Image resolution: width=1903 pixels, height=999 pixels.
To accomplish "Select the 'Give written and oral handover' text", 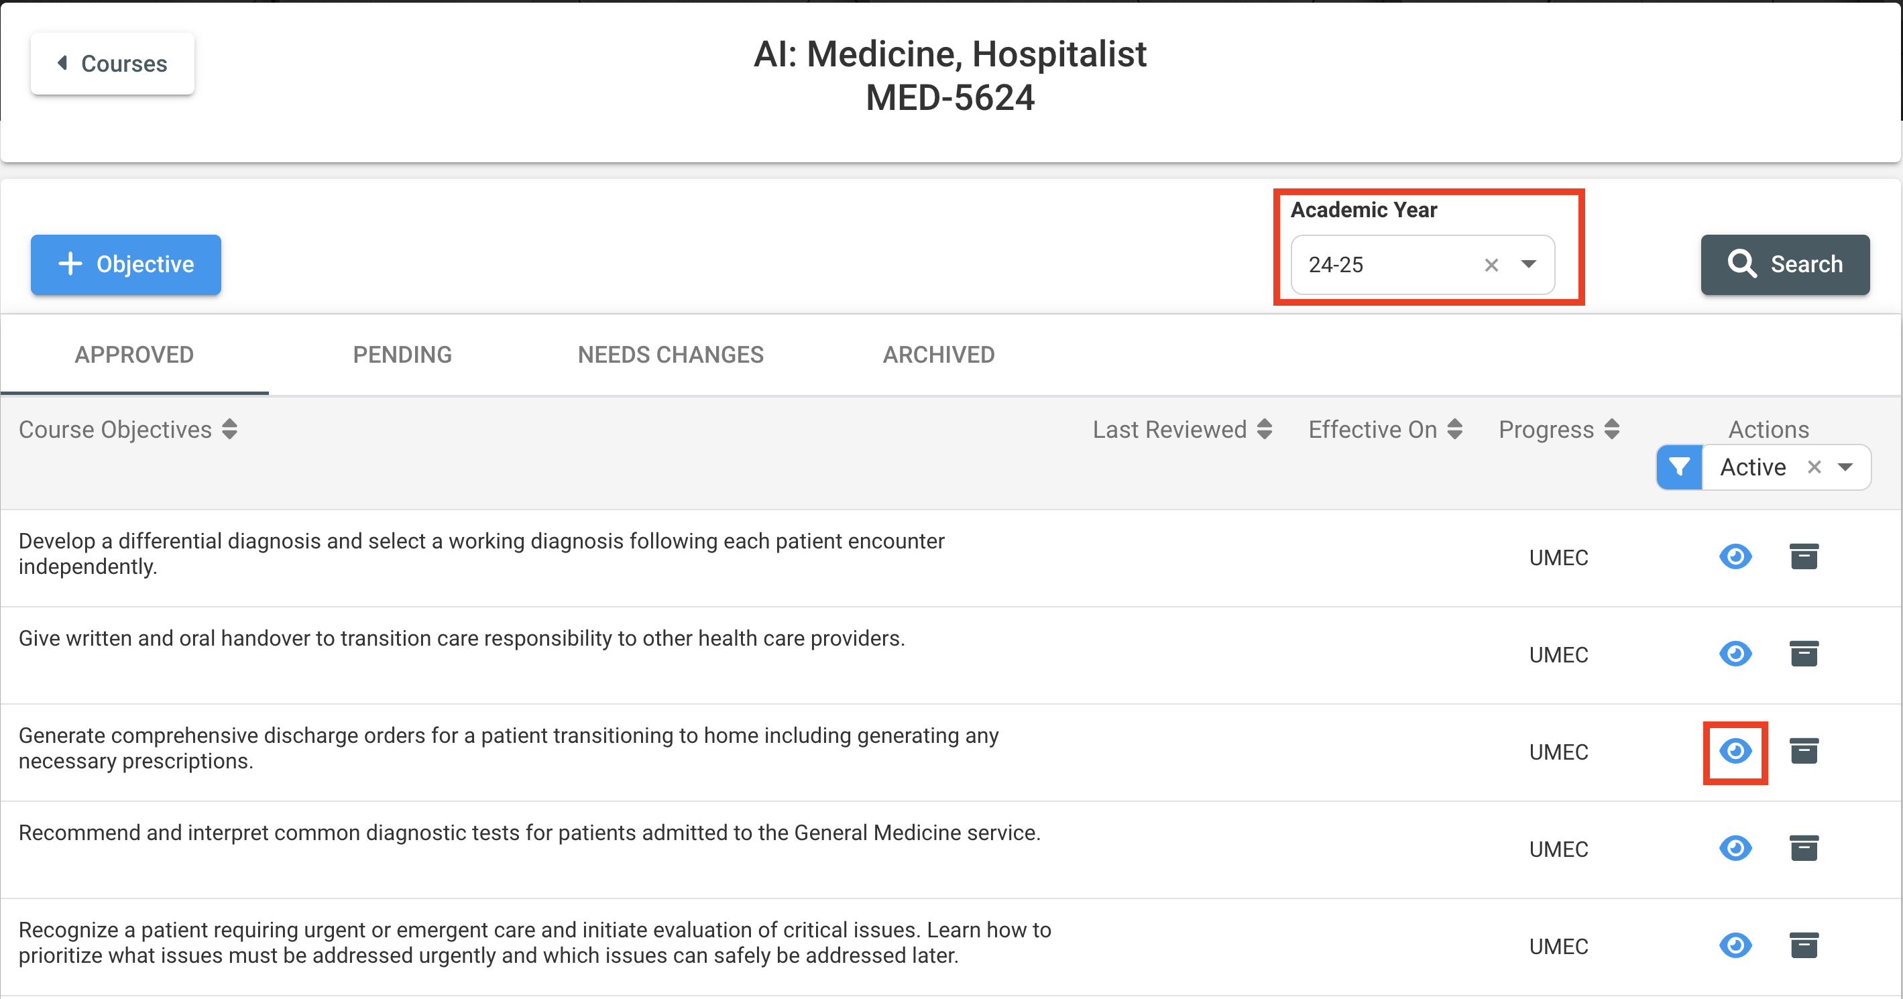I will point(462,638).
